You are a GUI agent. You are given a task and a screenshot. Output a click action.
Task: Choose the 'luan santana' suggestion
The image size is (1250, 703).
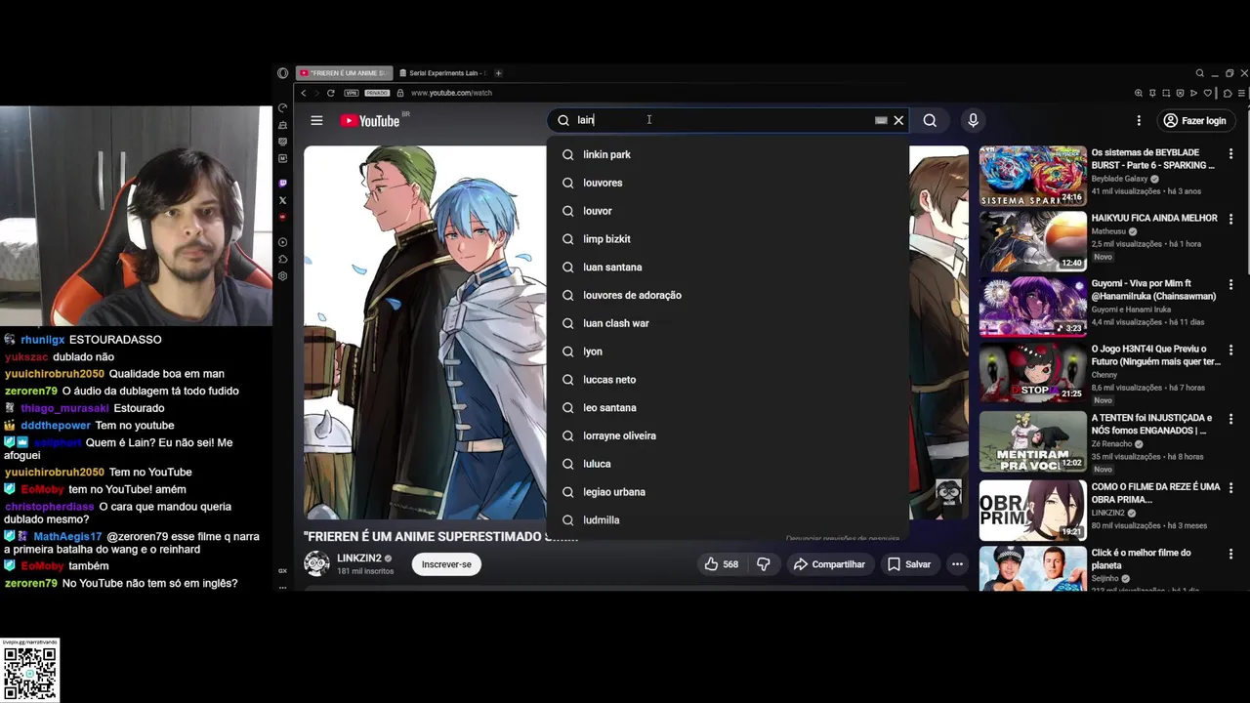coord(728,267)
